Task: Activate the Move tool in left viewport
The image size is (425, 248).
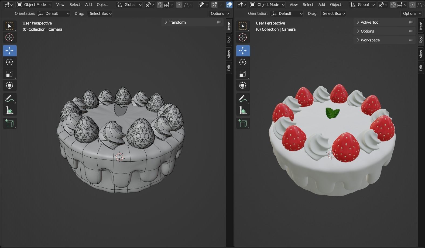Action: tap(10, 51)
